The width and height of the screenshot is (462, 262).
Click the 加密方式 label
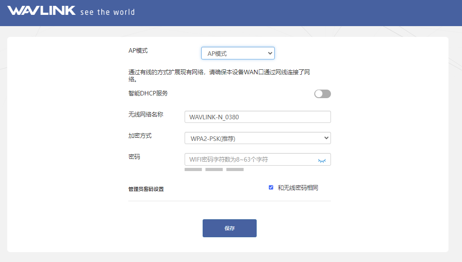coord(140,136)
